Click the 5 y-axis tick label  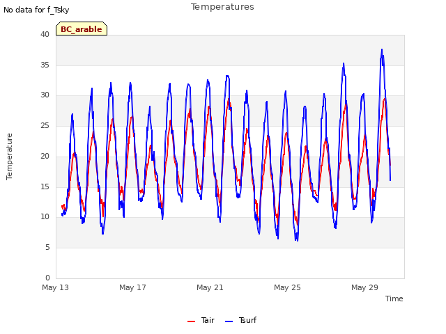[47, 248]
